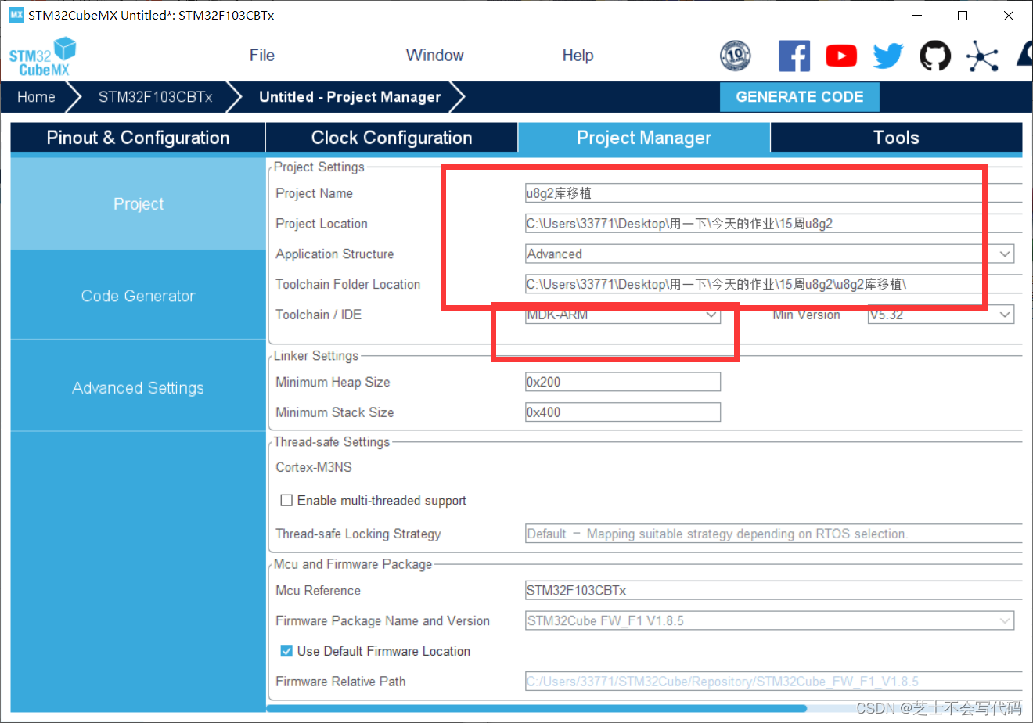
Task: Uncheck Use Default Firmware Location
Action: (286, 651)
